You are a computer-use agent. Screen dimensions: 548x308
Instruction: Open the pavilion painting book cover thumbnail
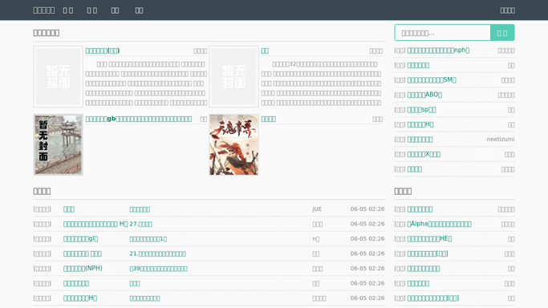click(x=58, y=144)
